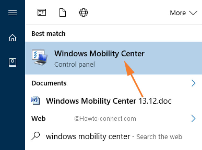Click the "Control panel" subtitle text
Viewport: 202px width, 150px height.
tap(74, 64)
